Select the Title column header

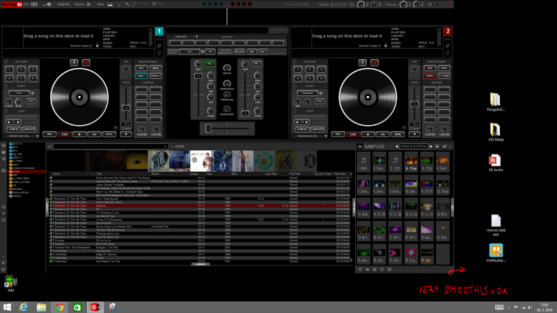[x=100, y=173]
